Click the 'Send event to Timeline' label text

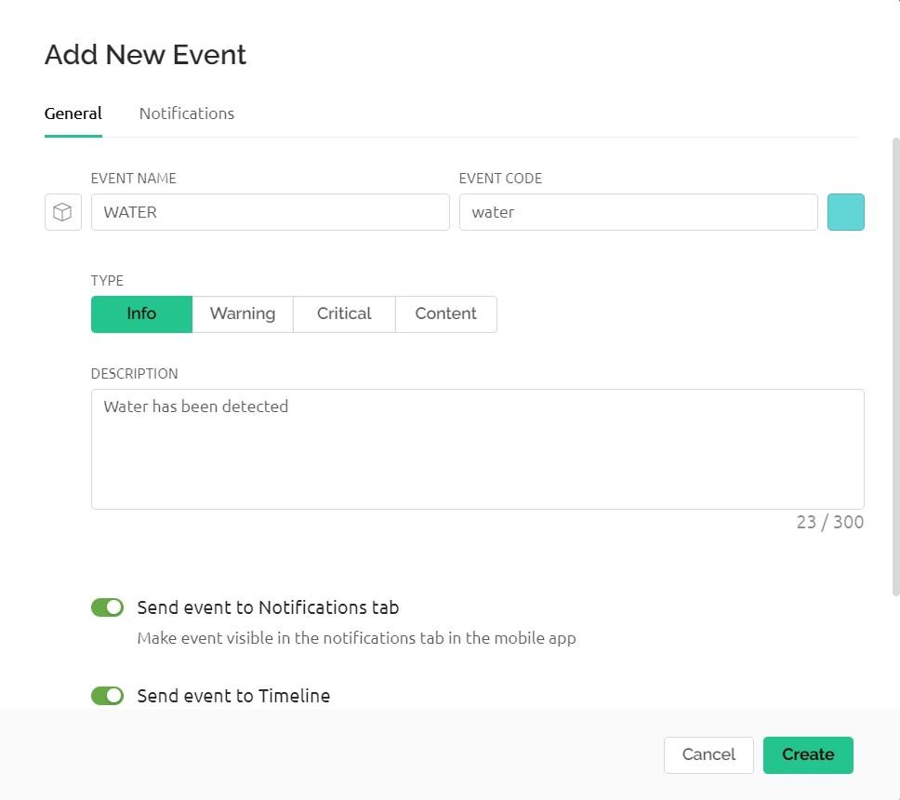click(x=233, y=696)
